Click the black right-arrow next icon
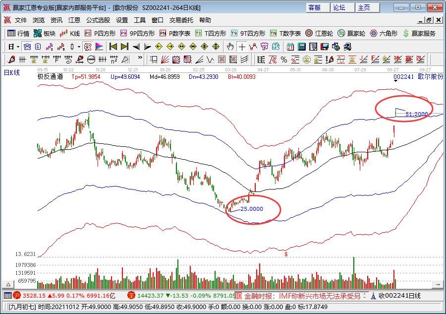Viewport: 446px width, 314px height. click(147, 47)
